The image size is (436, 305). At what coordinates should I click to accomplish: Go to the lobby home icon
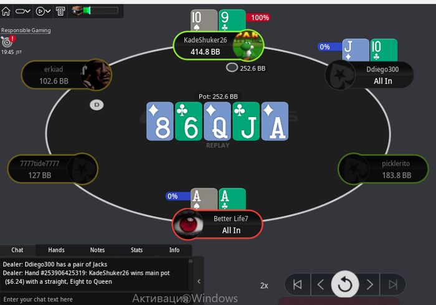pos(6,11)
